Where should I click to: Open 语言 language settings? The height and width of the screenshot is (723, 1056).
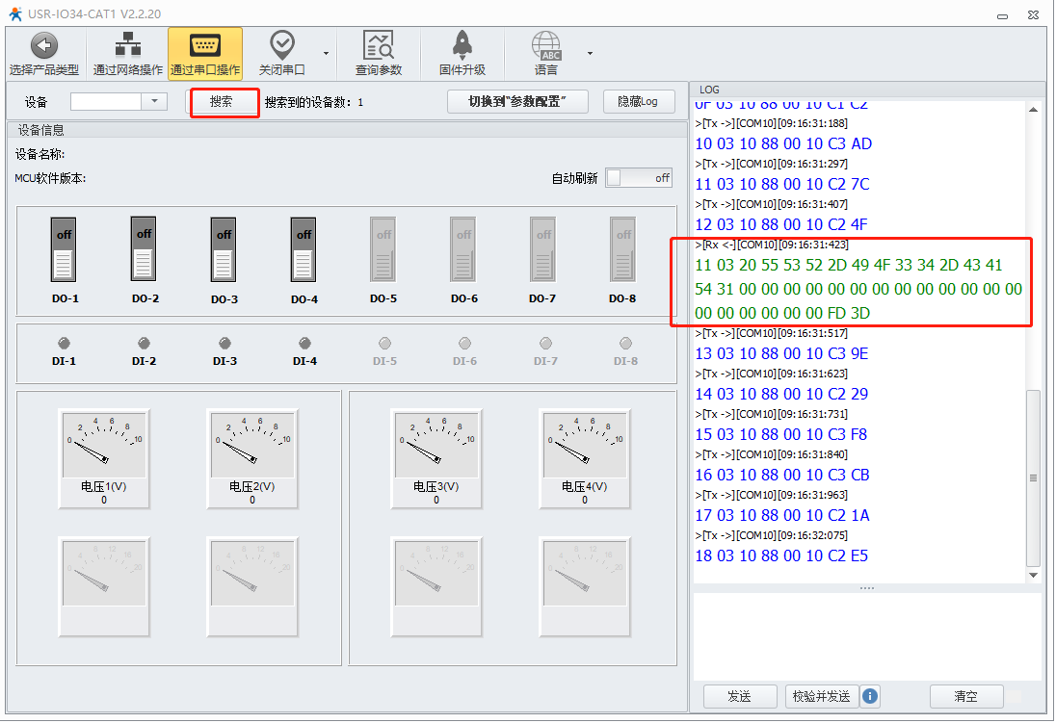546,54
